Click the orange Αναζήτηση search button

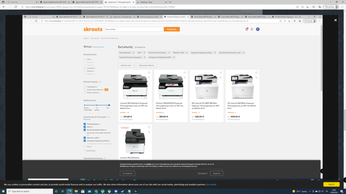click(172, 29)
